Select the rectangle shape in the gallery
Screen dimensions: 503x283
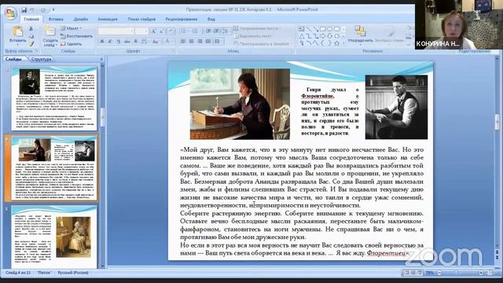tap(323, 29)
